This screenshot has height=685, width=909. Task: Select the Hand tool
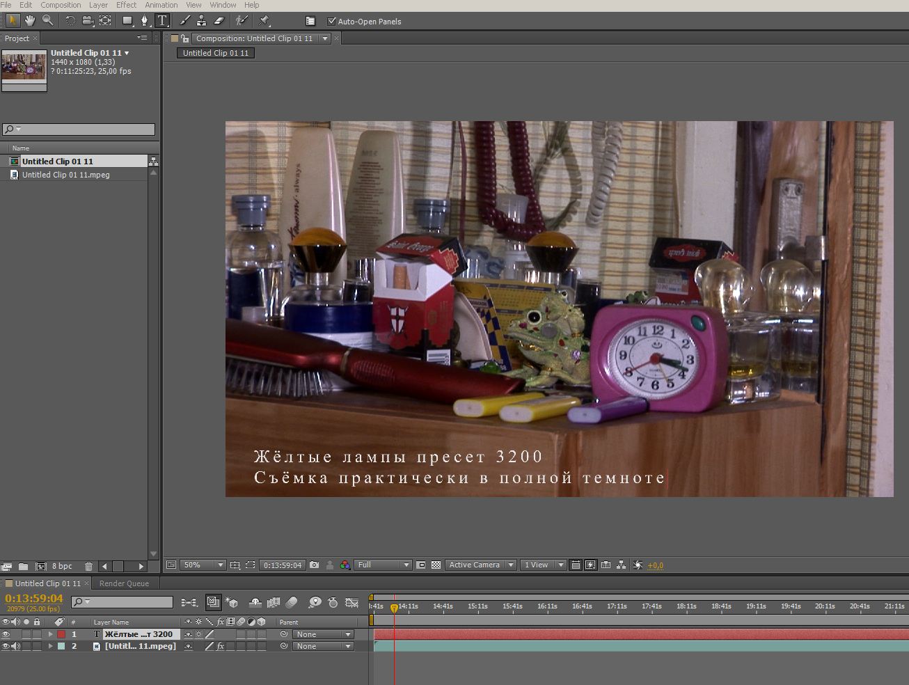tap(30, 21)
